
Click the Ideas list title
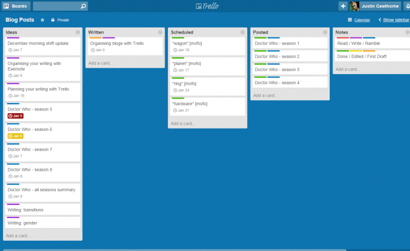tap(11, 32)
